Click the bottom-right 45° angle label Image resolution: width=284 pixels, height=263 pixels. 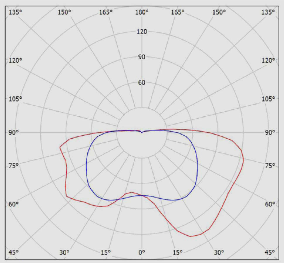[x=270, y=252]
